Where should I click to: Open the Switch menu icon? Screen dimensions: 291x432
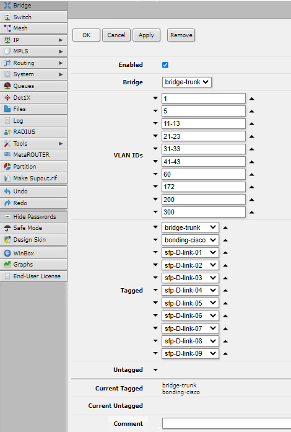coord(7,17)
